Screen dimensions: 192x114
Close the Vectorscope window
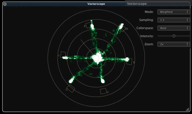(5, 4)
